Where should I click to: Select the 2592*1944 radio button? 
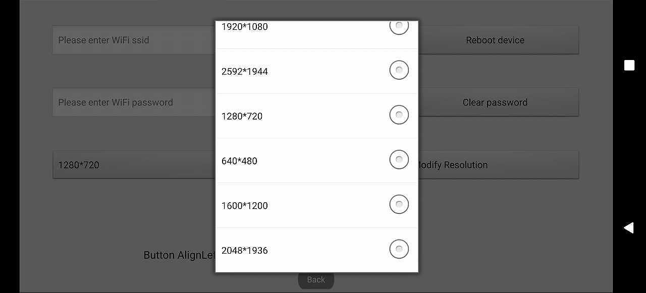(399, 70)
